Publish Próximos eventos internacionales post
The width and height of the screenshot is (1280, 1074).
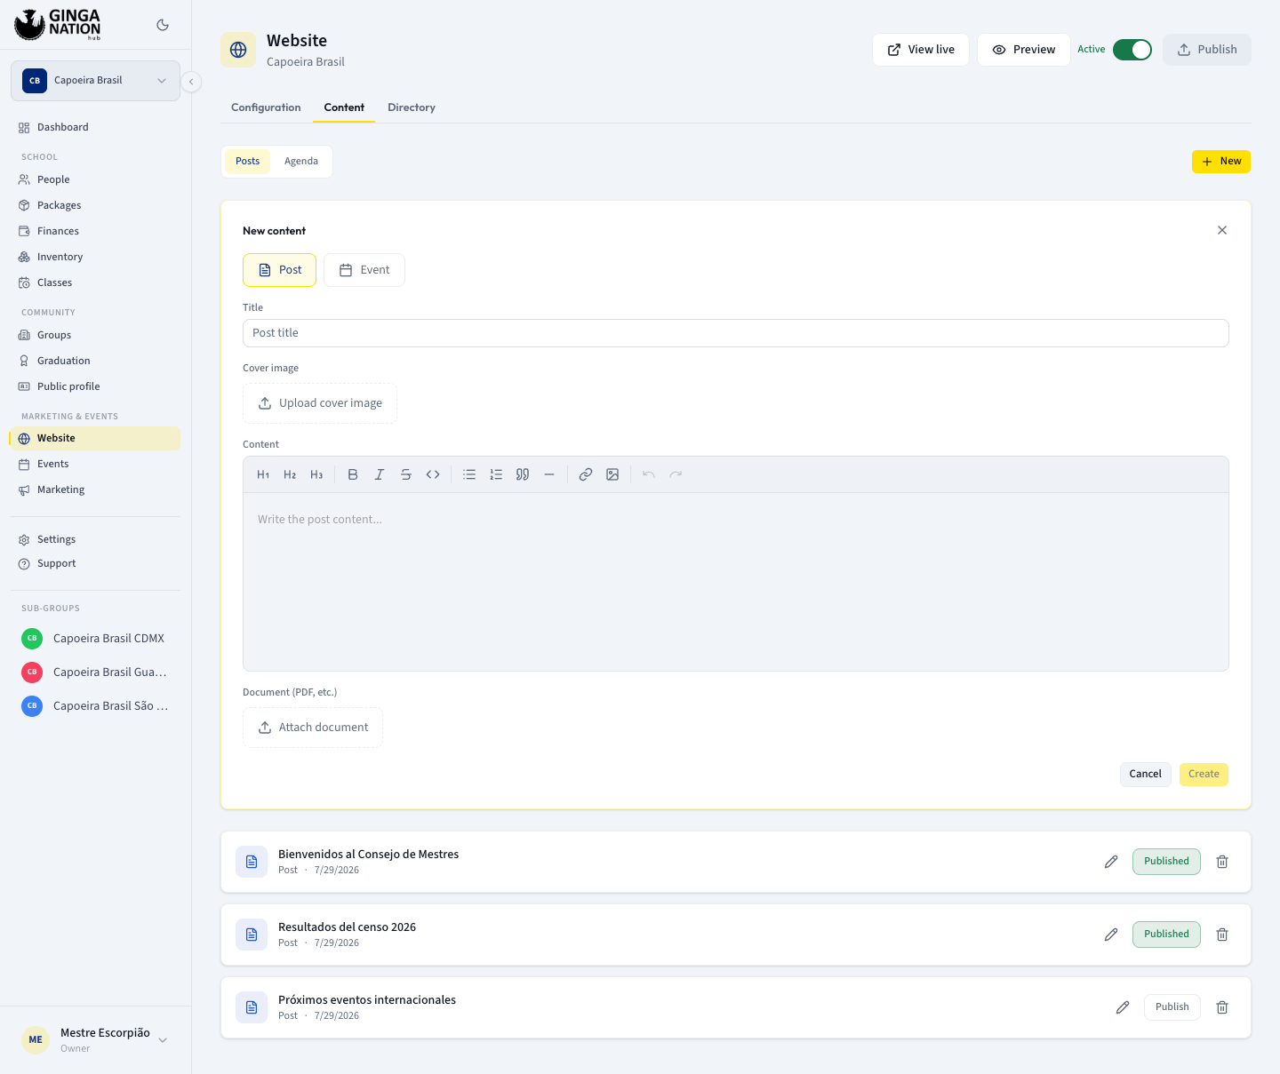1172,1007
